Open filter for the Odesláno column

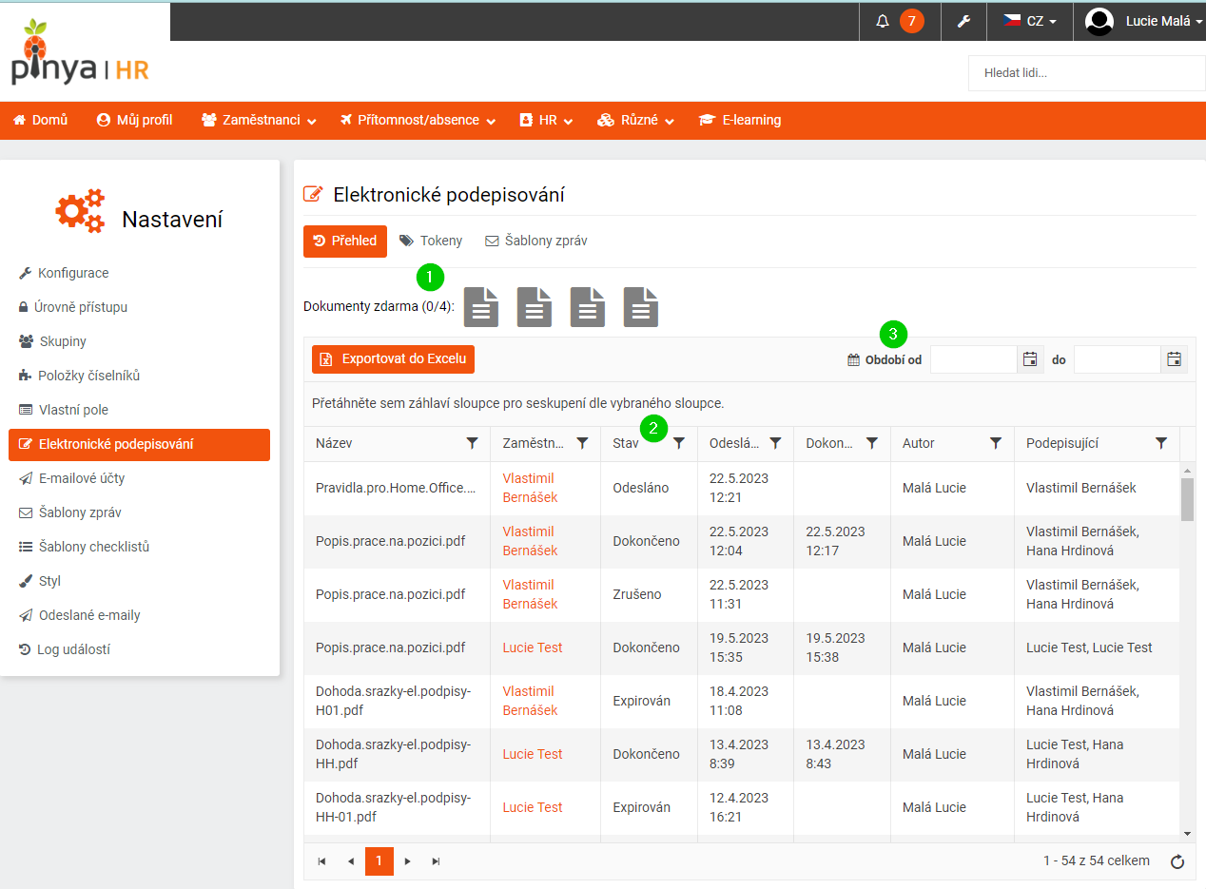point(775,443)
